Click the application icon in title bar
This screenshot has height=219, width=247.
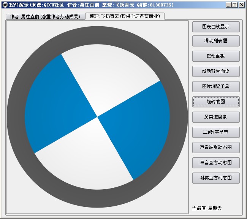point(5,5)
